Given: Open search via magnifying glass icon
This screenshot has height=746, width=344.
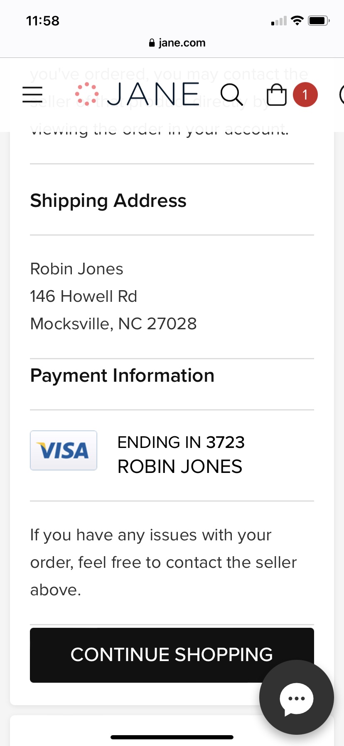Looking at the screenshot, I should coord(231,94).
